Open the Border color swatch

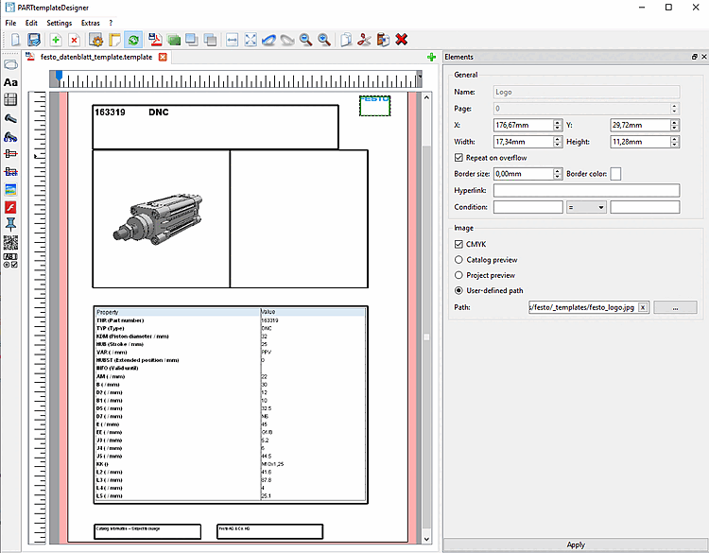[615, 174]
